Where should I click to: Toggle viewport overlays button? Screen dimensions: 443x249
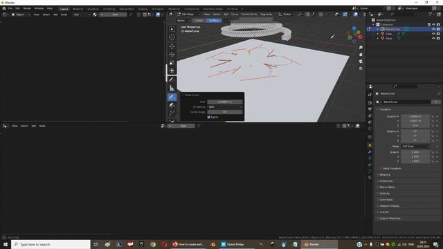[x=356, y=15]
